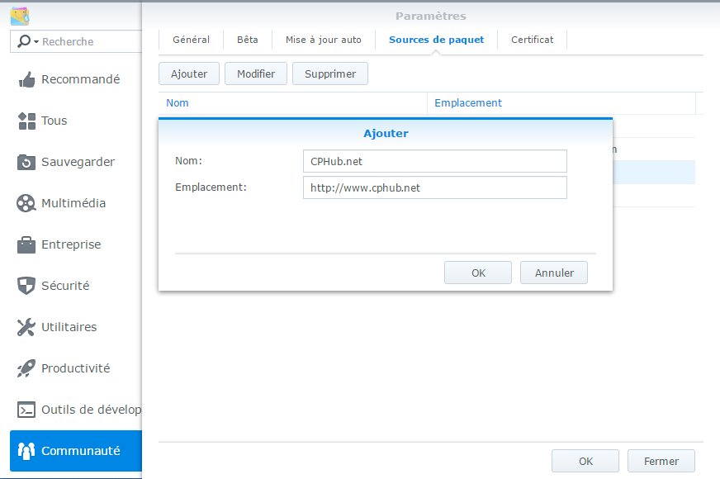Switch to the Bêta tab
This screenshot has width=720, height=479.
coord(248,40)
